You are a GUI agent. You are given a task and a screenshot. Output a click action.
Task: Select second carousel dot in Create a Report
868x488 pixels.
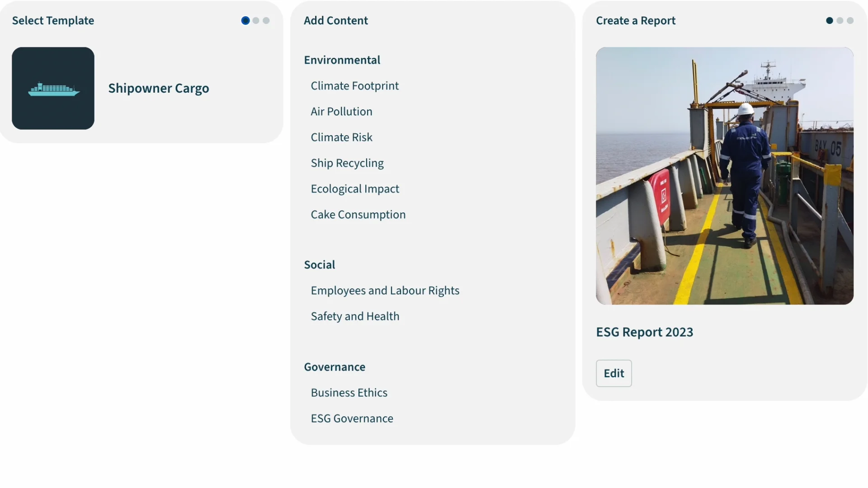(x=840, y=21)
